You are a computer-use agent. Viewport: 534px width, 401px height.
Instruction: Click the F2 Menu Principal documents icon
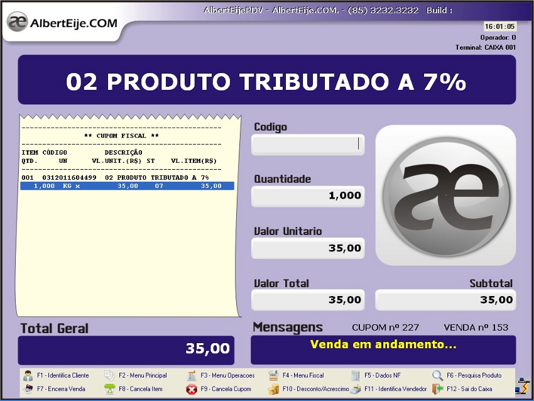(x=110, y=375)
